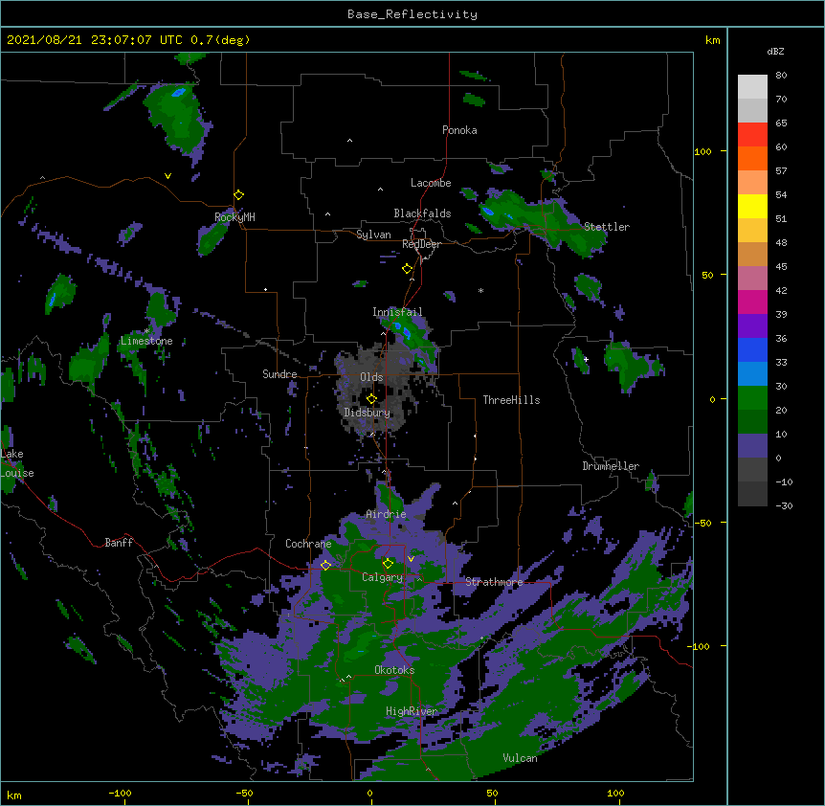Click the Ponoka city label
The image size is (825, 806).
click(459, 130)
